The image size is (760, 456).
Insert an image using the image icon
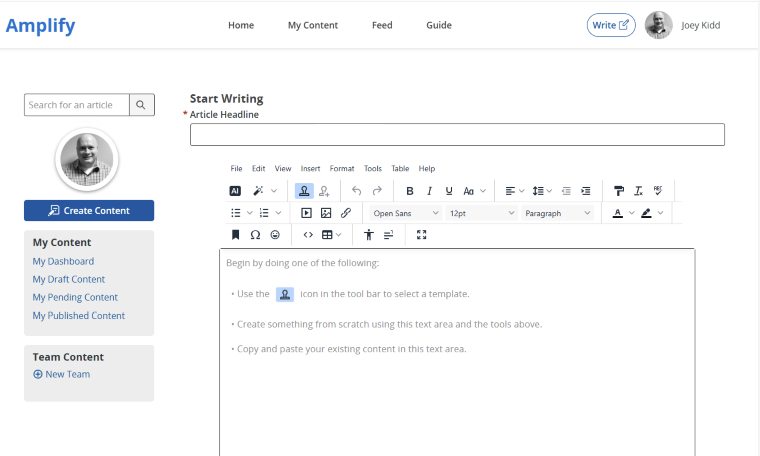[x=326, y=213]
